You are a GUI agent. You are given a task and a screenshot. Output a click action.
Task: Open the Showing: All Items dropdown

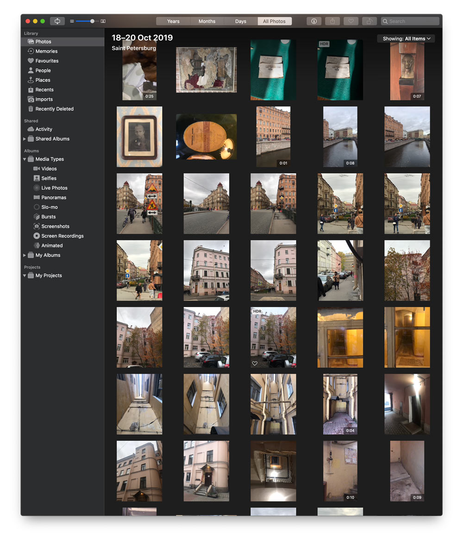click(x=406, y=39)
